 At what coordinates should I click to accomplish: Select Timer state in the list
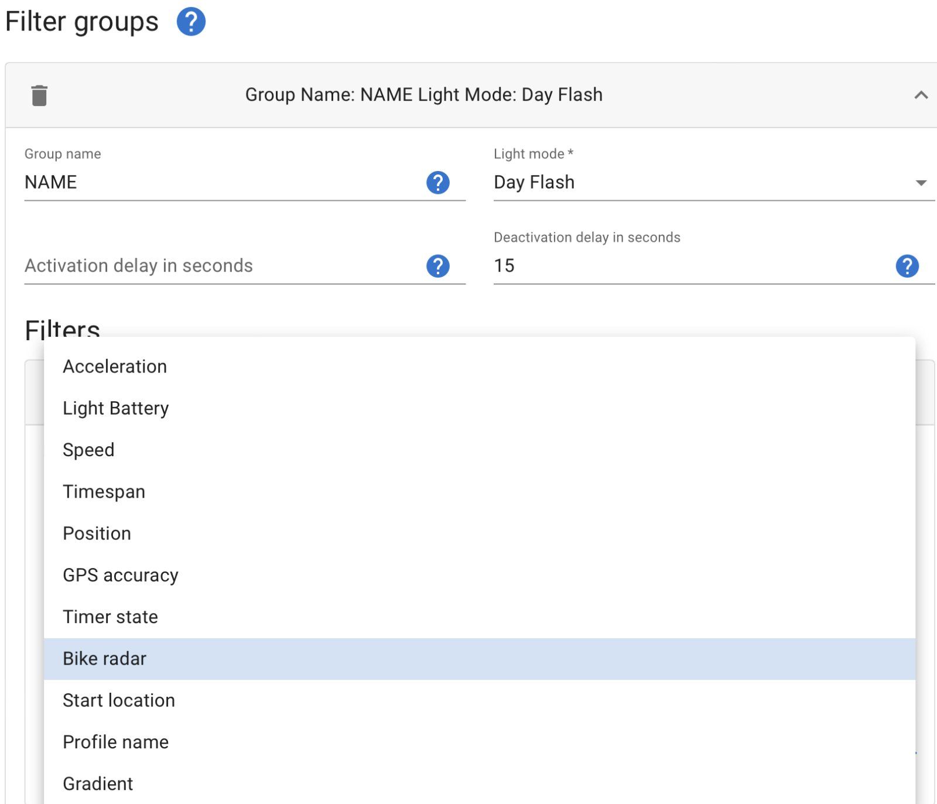111,617
